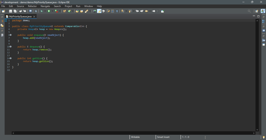The image size is (266, 140).
Task: Expand the Back navigation history dropdown
Action: coord(150,11)
